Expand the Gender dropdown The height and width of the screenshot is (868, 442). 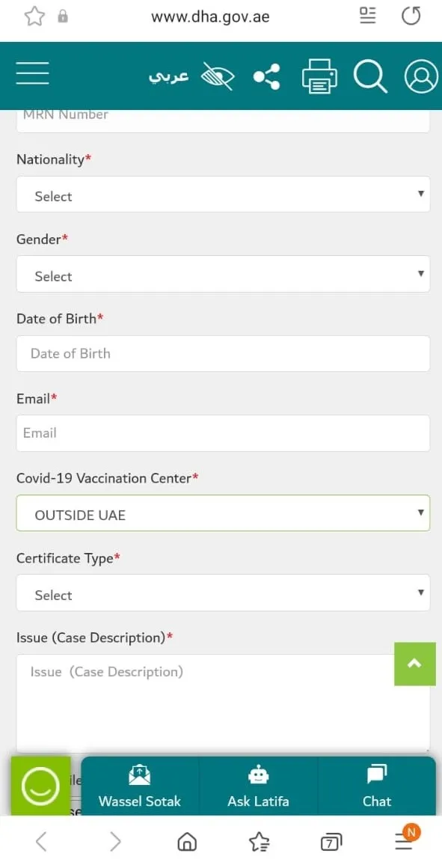(x=223, y=274)
